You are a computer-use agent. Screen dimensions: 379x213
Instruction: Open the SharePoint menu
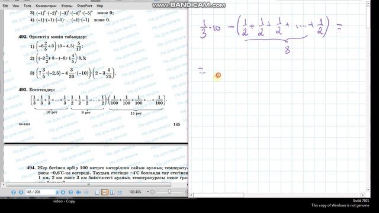coord(84,5)
